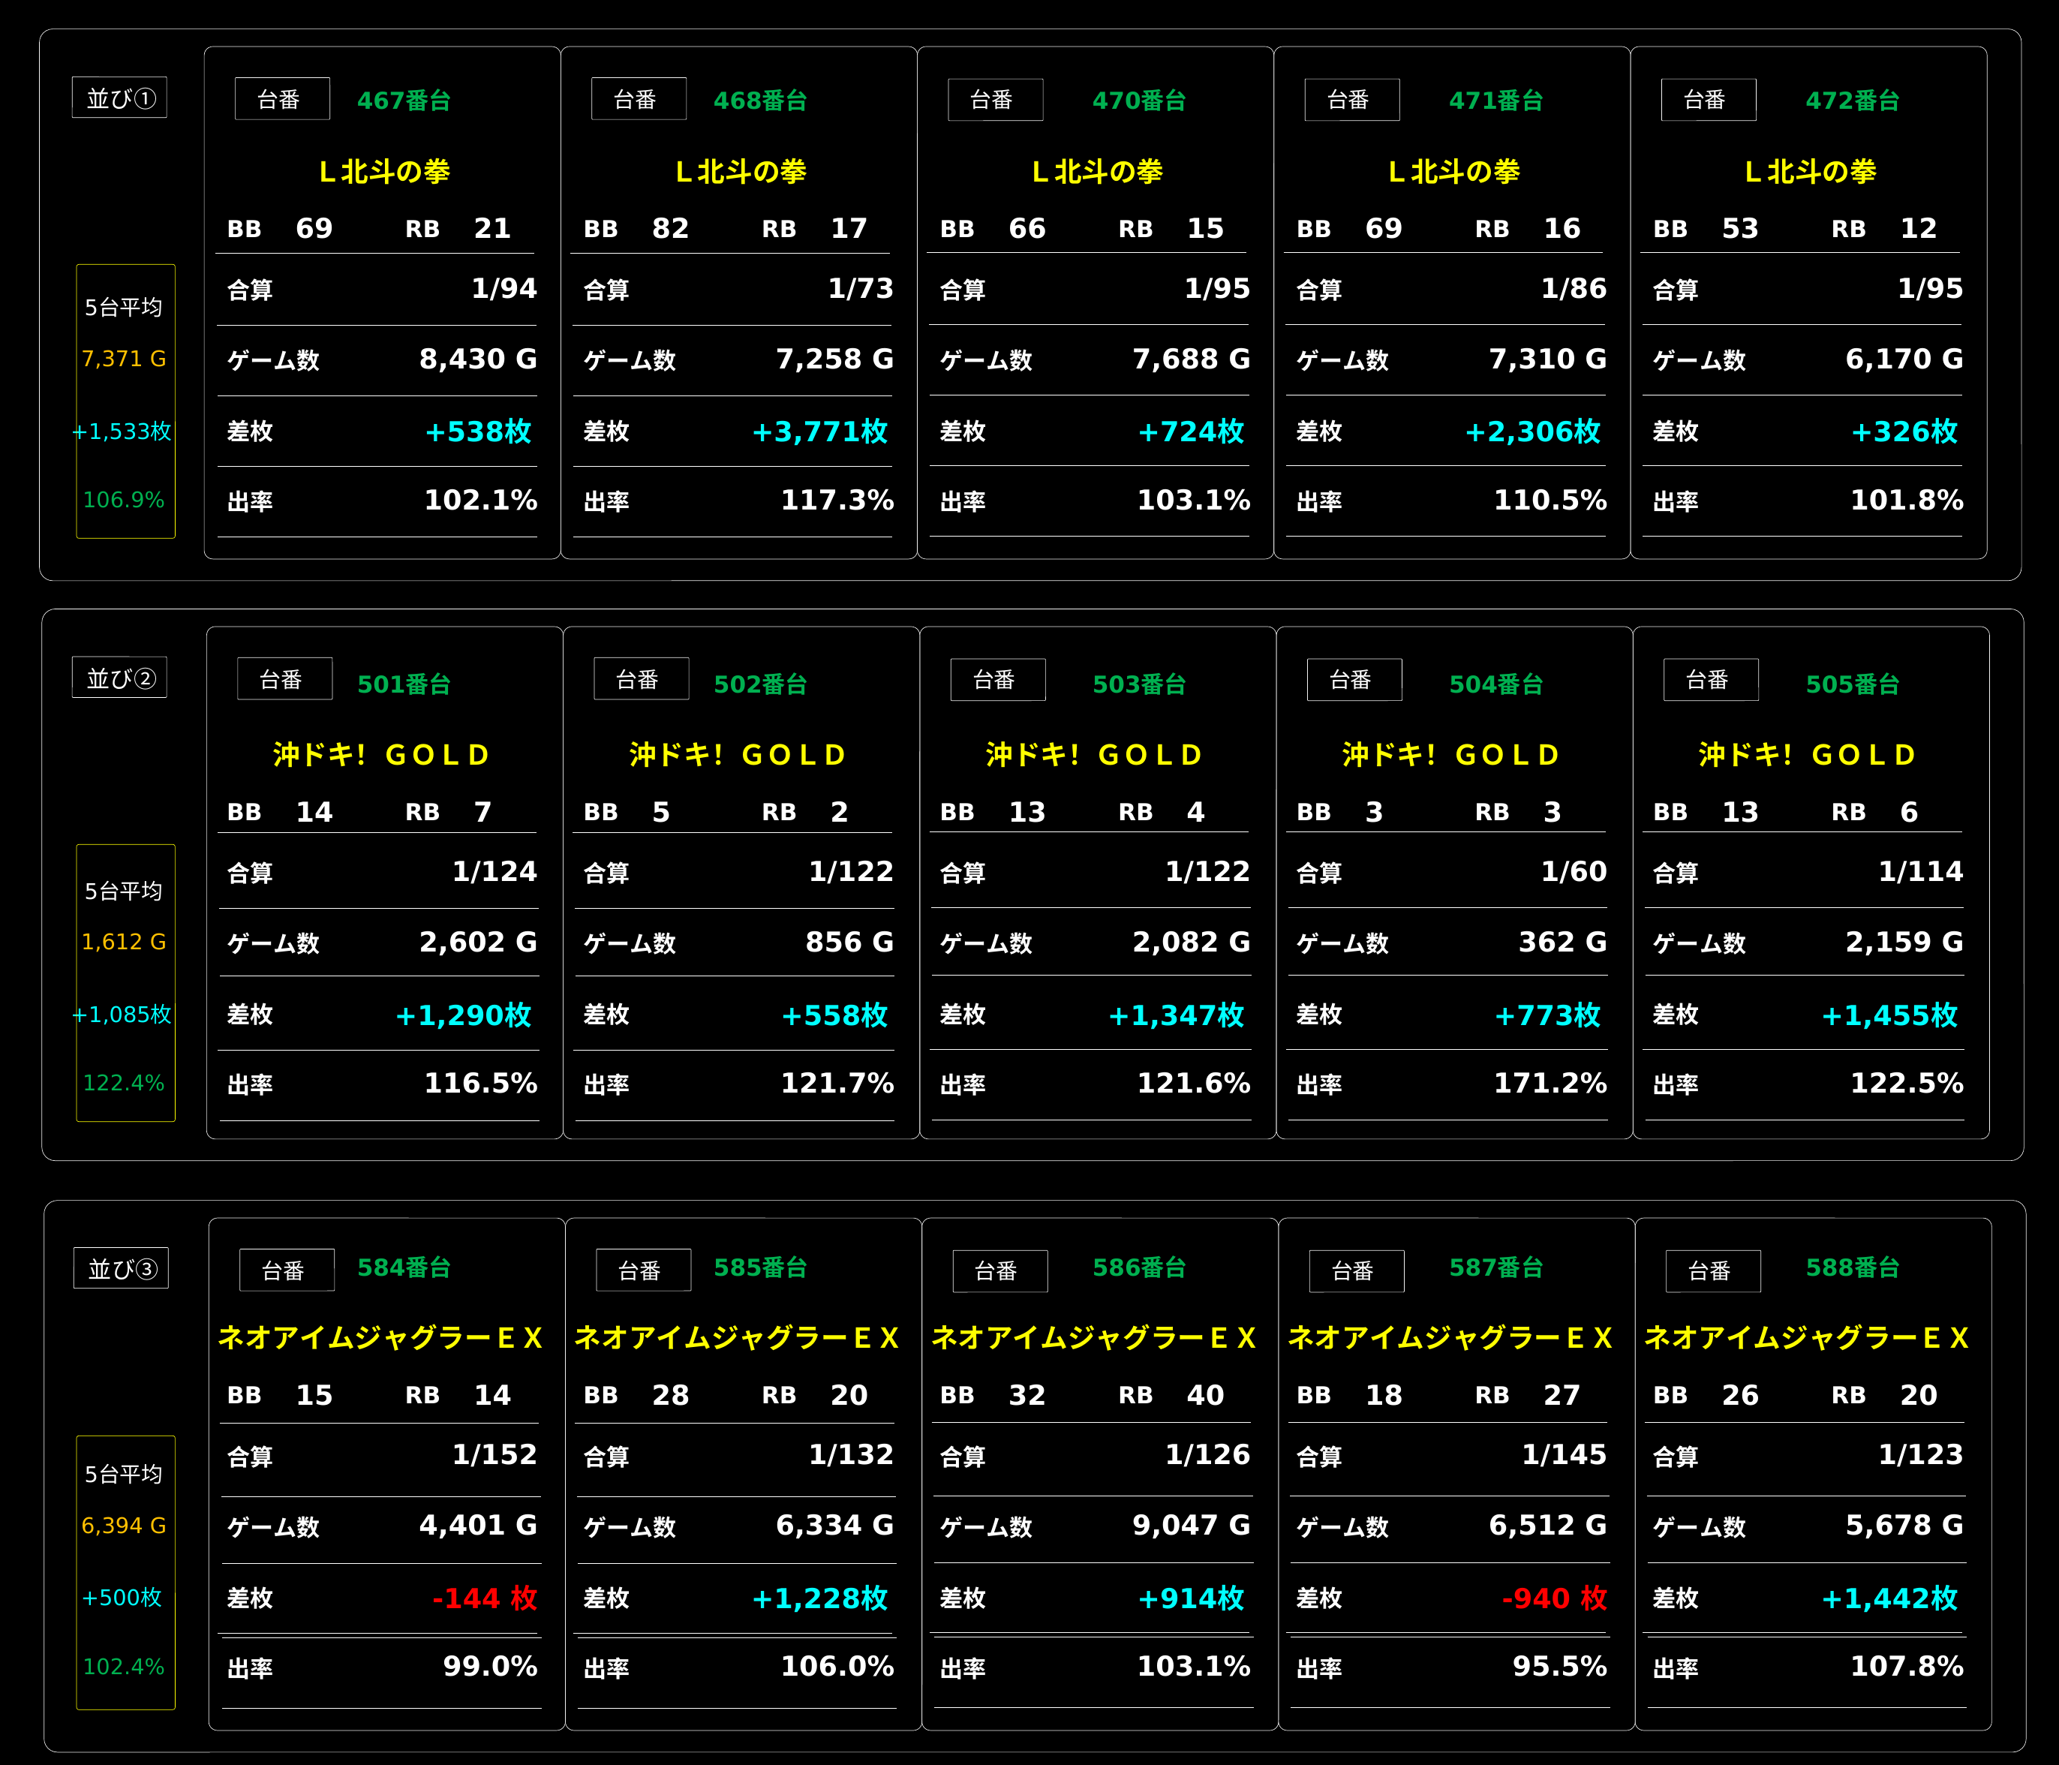The image size is (2059, 1765).
Task: Click the 106.9% average payout
Action: (125, 500)
